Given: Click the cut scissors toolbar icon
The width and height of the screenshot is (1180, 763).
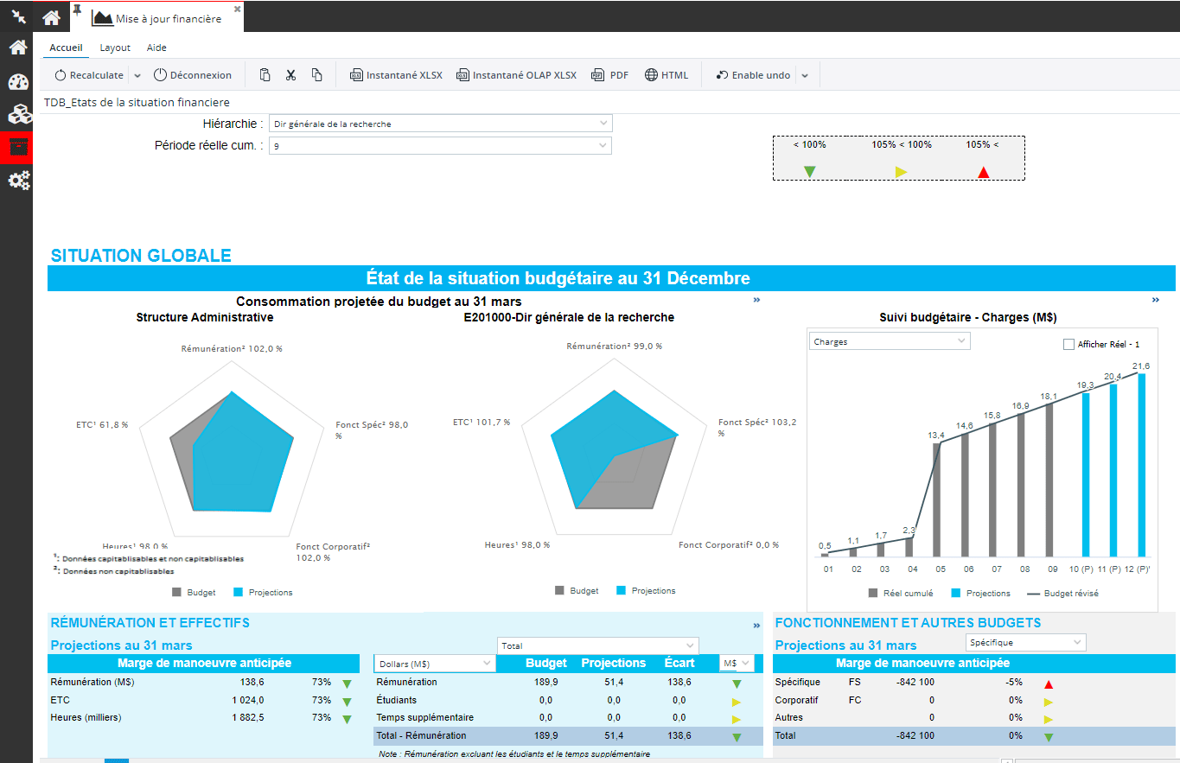Looking at the screenshot, I should pyautogui.click(x=291, y=75).
